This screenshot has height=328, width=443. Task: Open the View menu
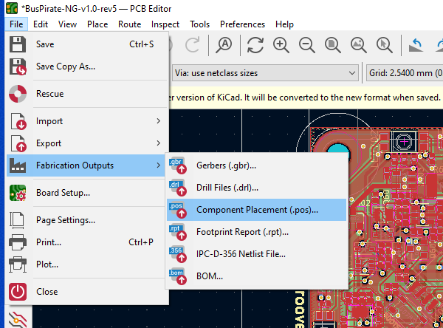[67, 24]
